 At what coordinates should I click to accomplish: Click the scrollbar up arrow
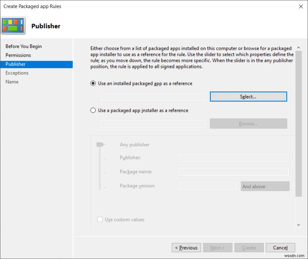coord(299,47)
